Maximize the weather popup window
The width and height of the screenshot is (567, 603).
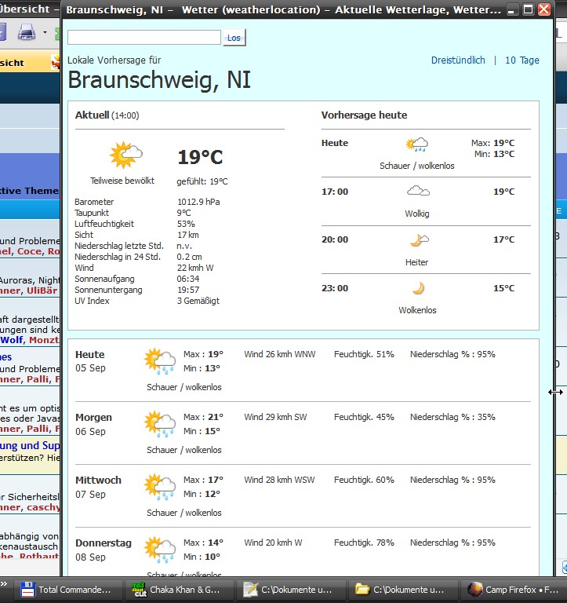coord(529,9)
